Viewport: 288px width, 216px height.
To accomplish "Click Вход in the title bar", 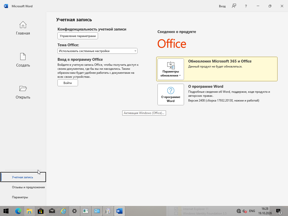I will (x=222, y=6).
